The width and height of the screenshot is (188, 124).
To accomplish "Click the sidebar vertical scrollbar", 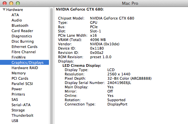I will pos(52,66).
